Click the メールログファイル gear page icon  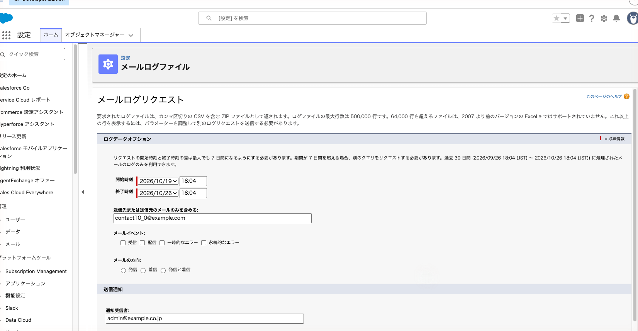(x=108, y=64)
